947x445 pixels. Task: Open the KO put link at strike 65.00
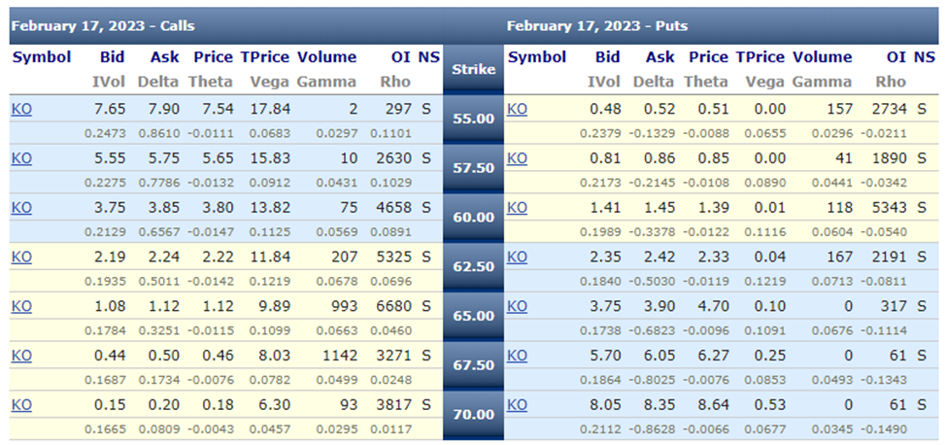click(x=517, y=307)
